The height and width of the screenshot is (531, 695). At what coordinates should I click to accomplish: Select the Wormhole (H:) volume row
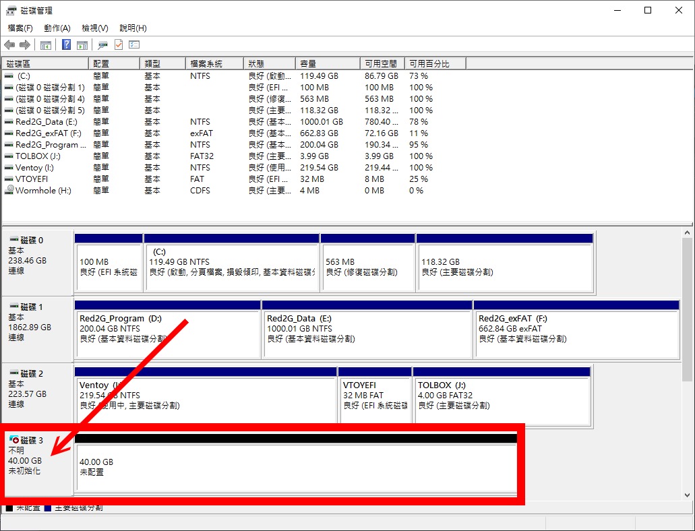coord(44,191)
